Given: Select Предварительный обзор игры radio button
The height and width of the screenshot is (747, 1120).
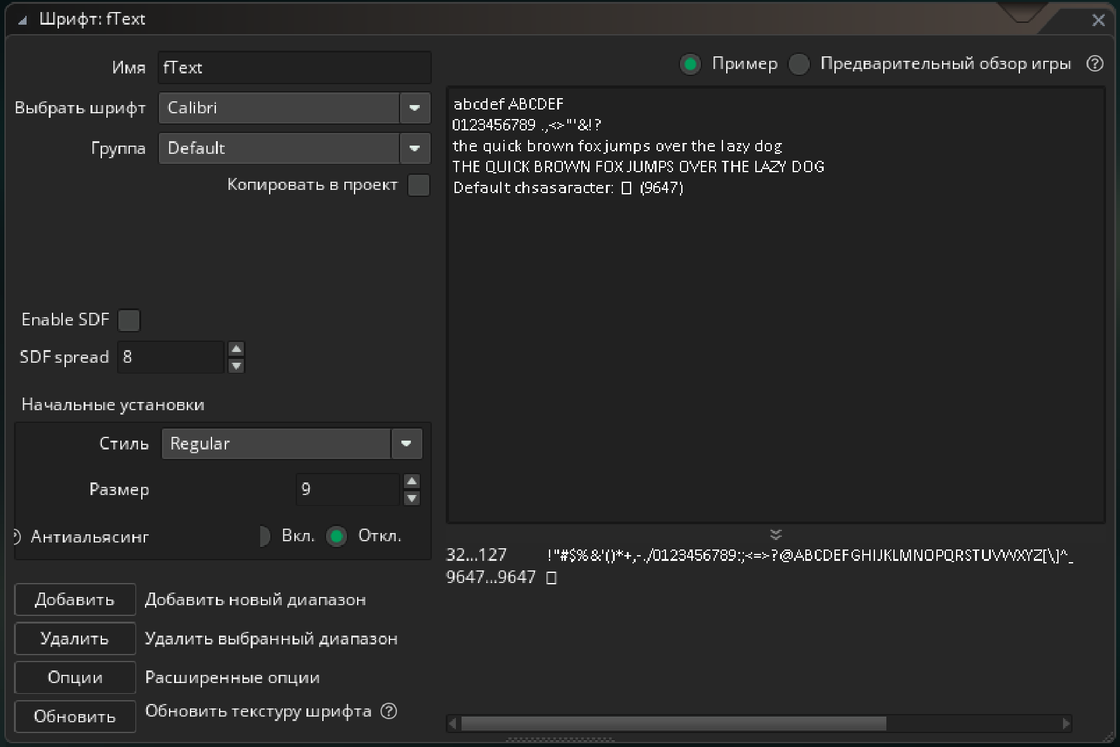Looking at the screenshot, I should click(799, 64).
